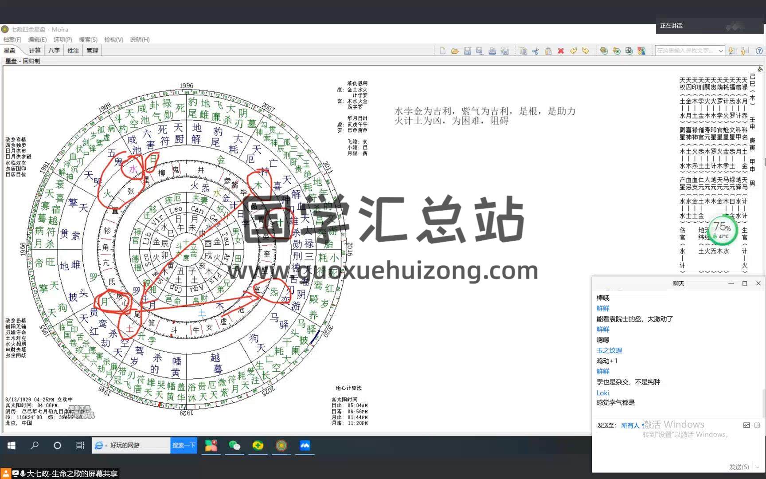Screen dimensions: 766x479
Task: Click user name Loki in chat
Action: (x=602, y=393)
